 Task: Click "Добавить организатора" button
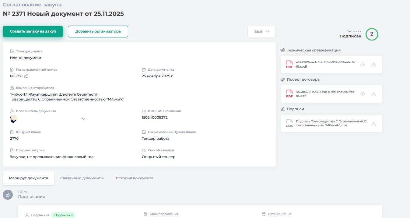pyautogui.click(x=98, y=31)
